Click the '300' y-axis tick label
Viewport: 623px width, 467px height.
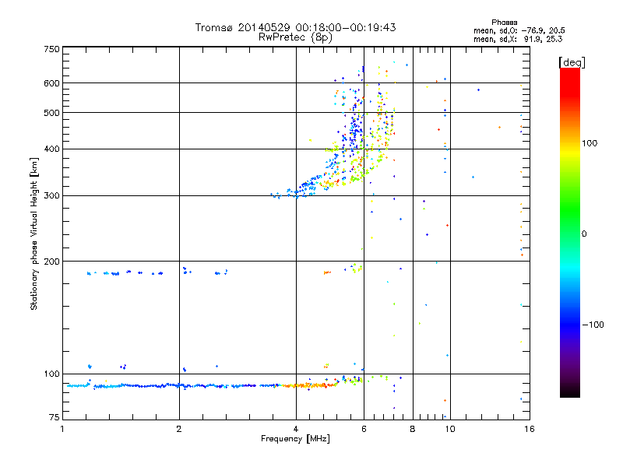(x=51, y=196)
